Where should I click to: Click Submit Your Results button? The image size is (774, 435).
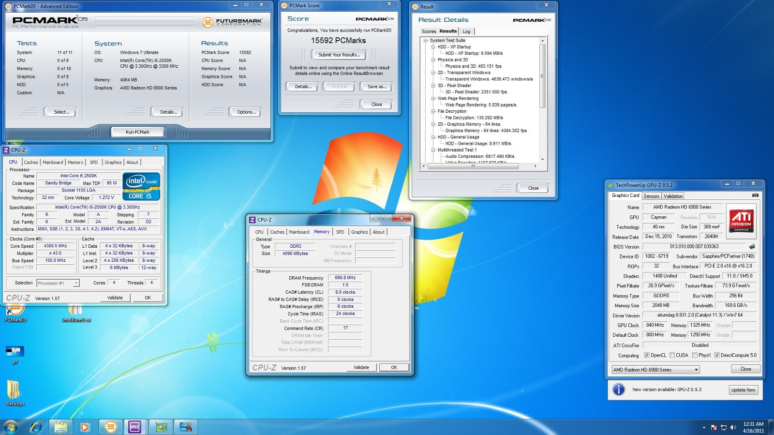339,55
